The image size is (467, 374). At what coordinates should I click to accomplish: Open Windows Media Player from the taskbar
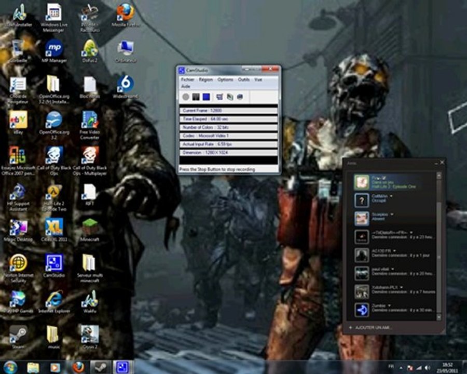(x=55, y=367)
